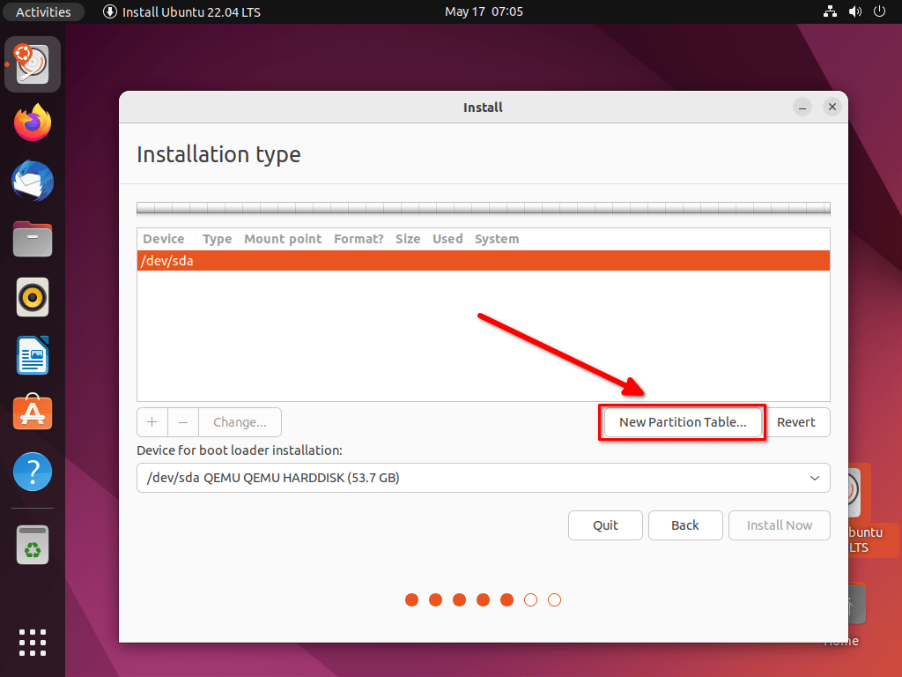Image resolution: width=902 pixels, height=677 pixels.
Task: Open LibreOffice Writer from the dock
Action: tap(32, 355)
